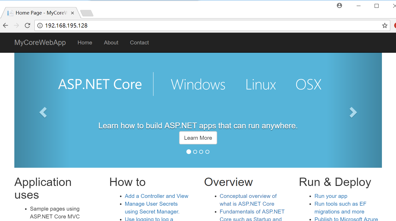The width and height of the screenshot is (396, 221).
Task: Click the Learn More button
Action: coord(198,138)
